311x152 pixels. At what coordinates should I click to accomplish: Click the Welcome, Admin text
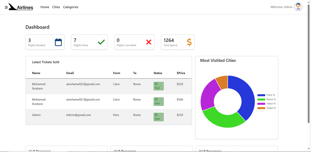pos(281,7)
